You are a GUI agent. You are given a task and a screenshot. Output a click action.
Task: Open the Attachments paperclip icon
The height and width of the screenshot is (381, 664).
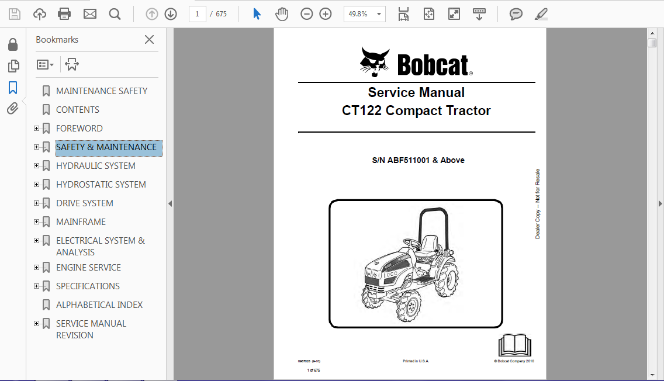[13, 109]
